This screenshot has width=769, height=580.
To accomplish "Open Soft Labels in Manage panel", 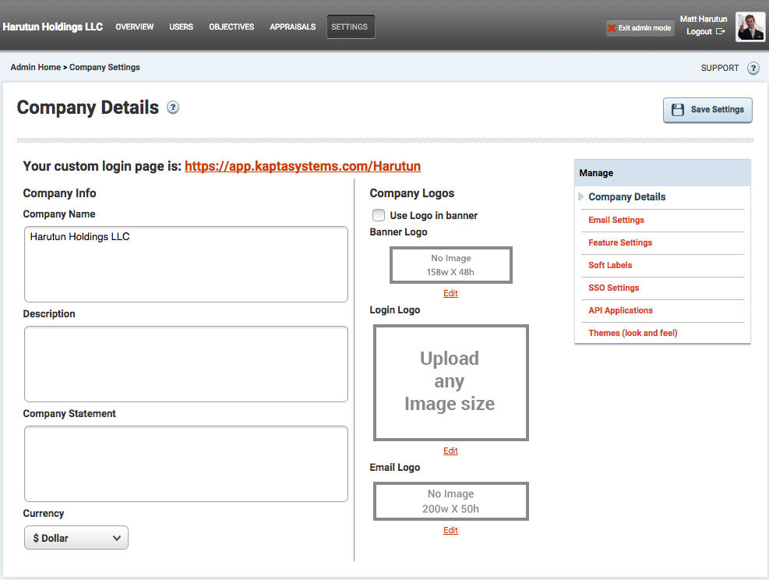I will [x=610, y=266].
